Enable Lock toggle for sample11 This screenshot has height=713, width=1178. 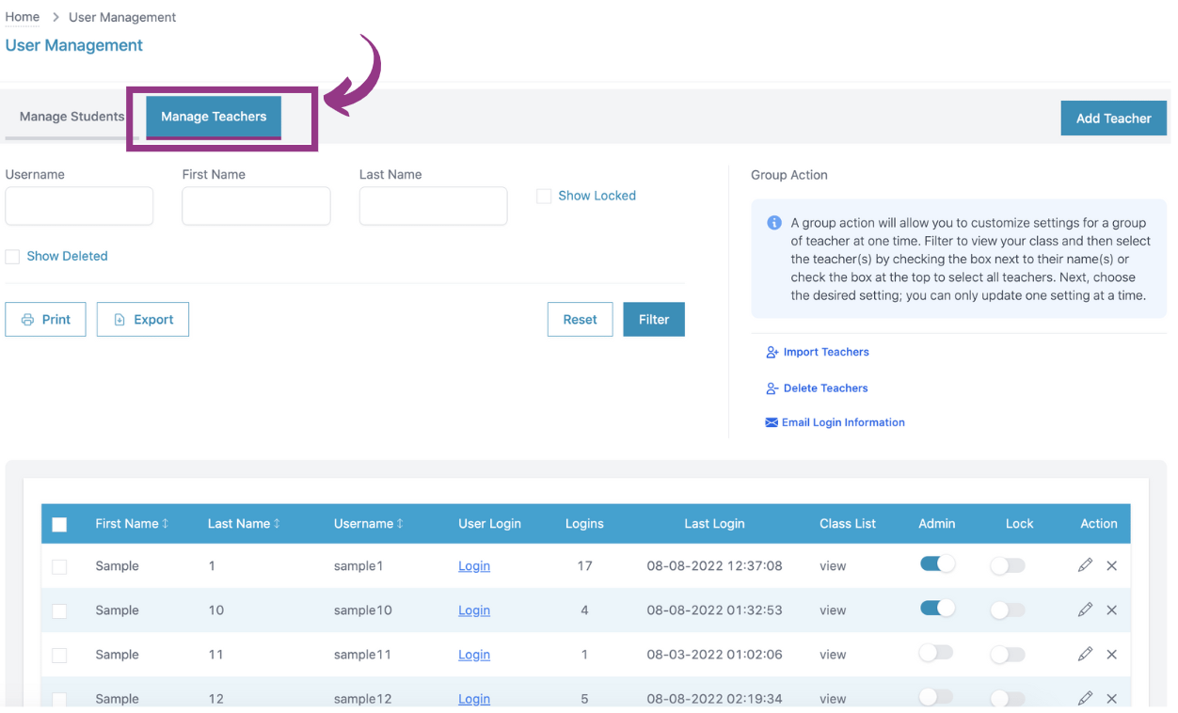click(x=1008, y=654)
